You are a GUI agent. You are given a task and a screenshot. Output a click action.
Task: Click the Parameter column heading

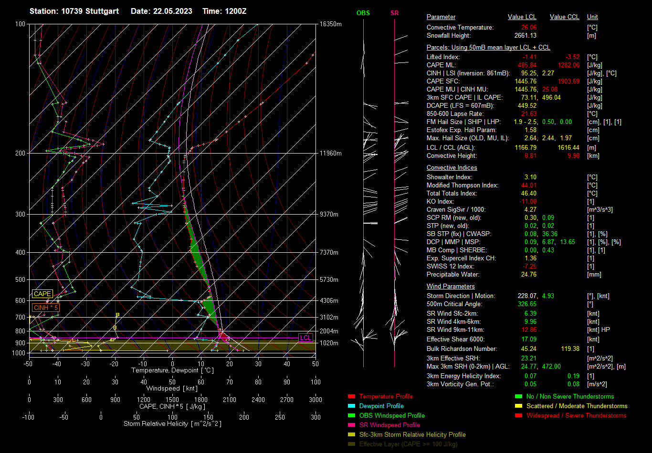(441, 17)
